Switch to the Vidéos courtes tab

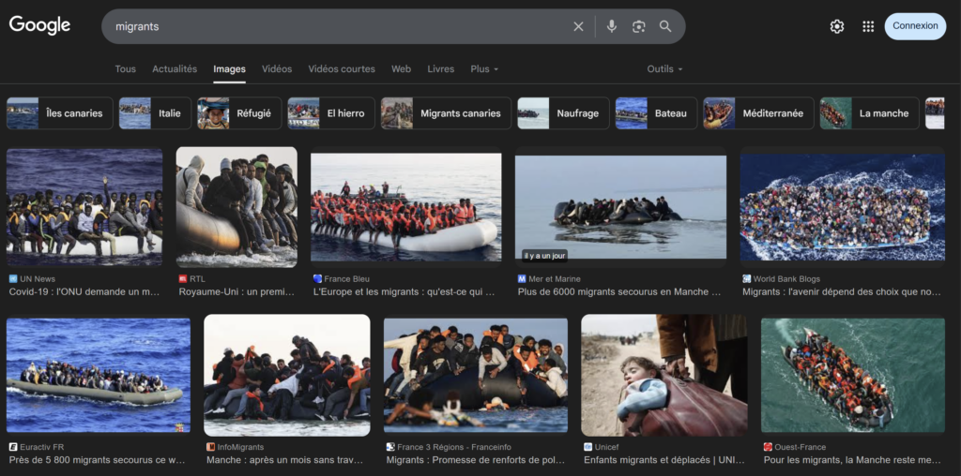342,69
